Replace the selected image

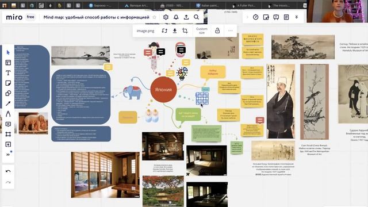(164, 30)
